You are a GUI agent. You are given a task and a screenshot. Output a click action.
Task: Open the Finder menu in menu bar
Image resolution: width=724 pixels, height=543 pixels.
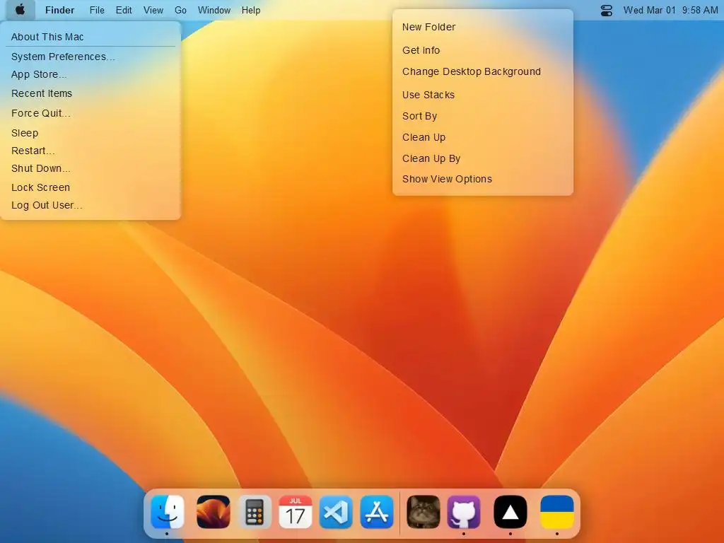(59, 10)
